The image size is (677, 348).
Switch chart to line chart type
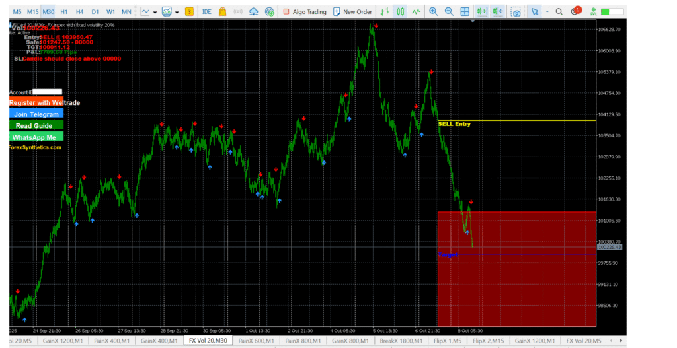click(415, 11)
